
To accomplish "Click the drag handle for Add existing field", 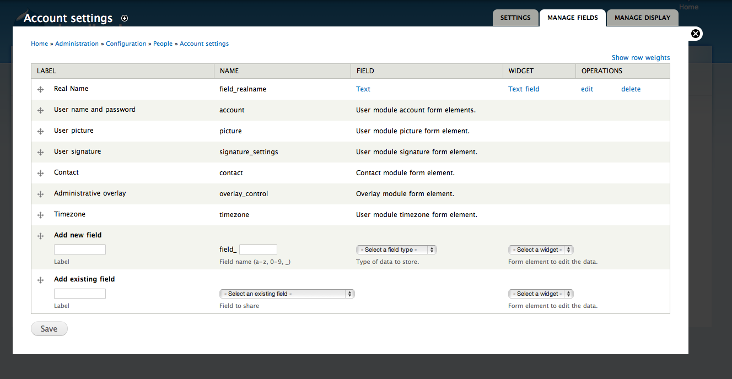I will click(40, 280).
